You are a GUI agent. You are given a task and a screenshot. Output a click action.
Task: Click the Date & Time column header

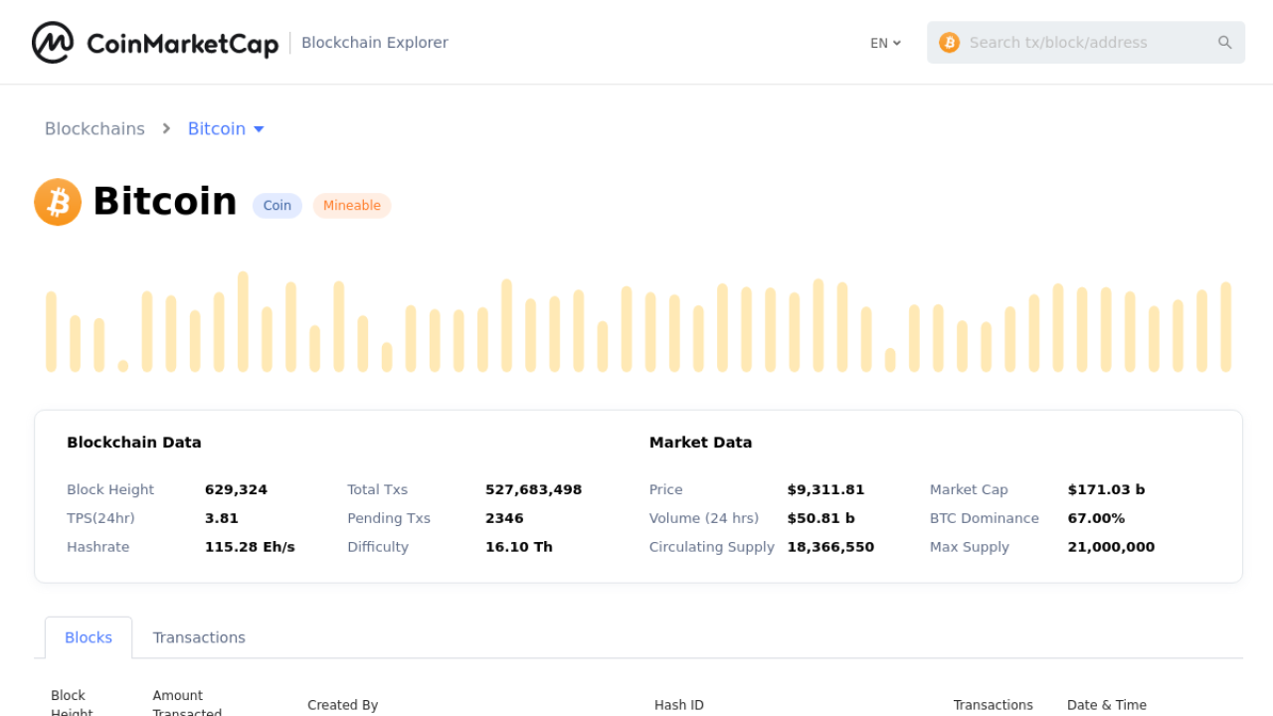1107,705
